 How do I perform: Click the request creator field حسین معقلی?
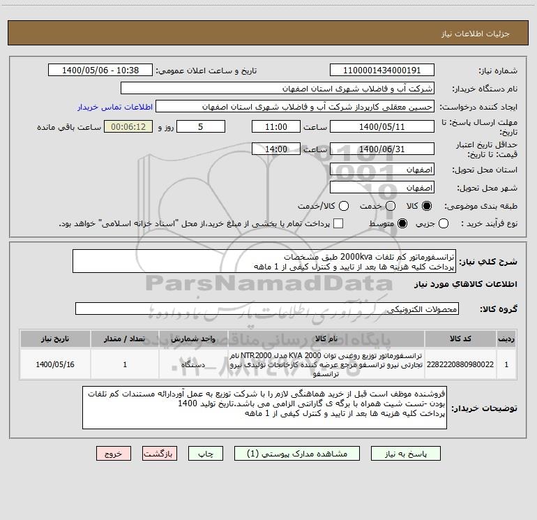click(x=295, y=107)
